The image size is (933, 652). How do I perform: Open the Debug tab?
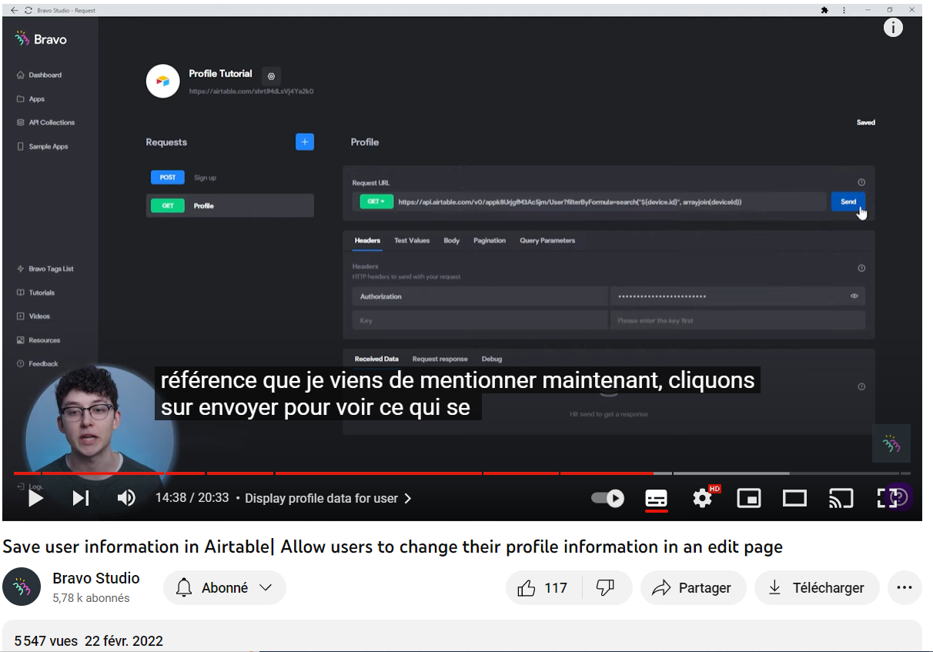pos(492,359)
